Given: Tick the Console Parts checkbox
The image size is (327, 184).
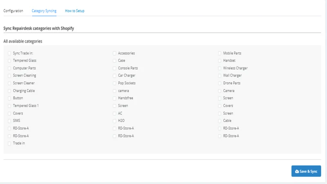Looking at the screenshot, I should (x=114, y=68).
